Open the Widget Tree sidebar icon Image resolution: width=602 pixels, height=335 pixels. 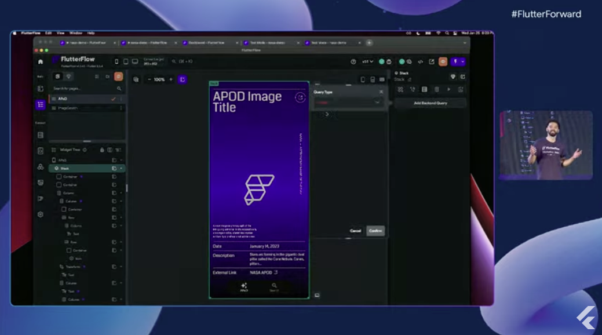[40, 105]
